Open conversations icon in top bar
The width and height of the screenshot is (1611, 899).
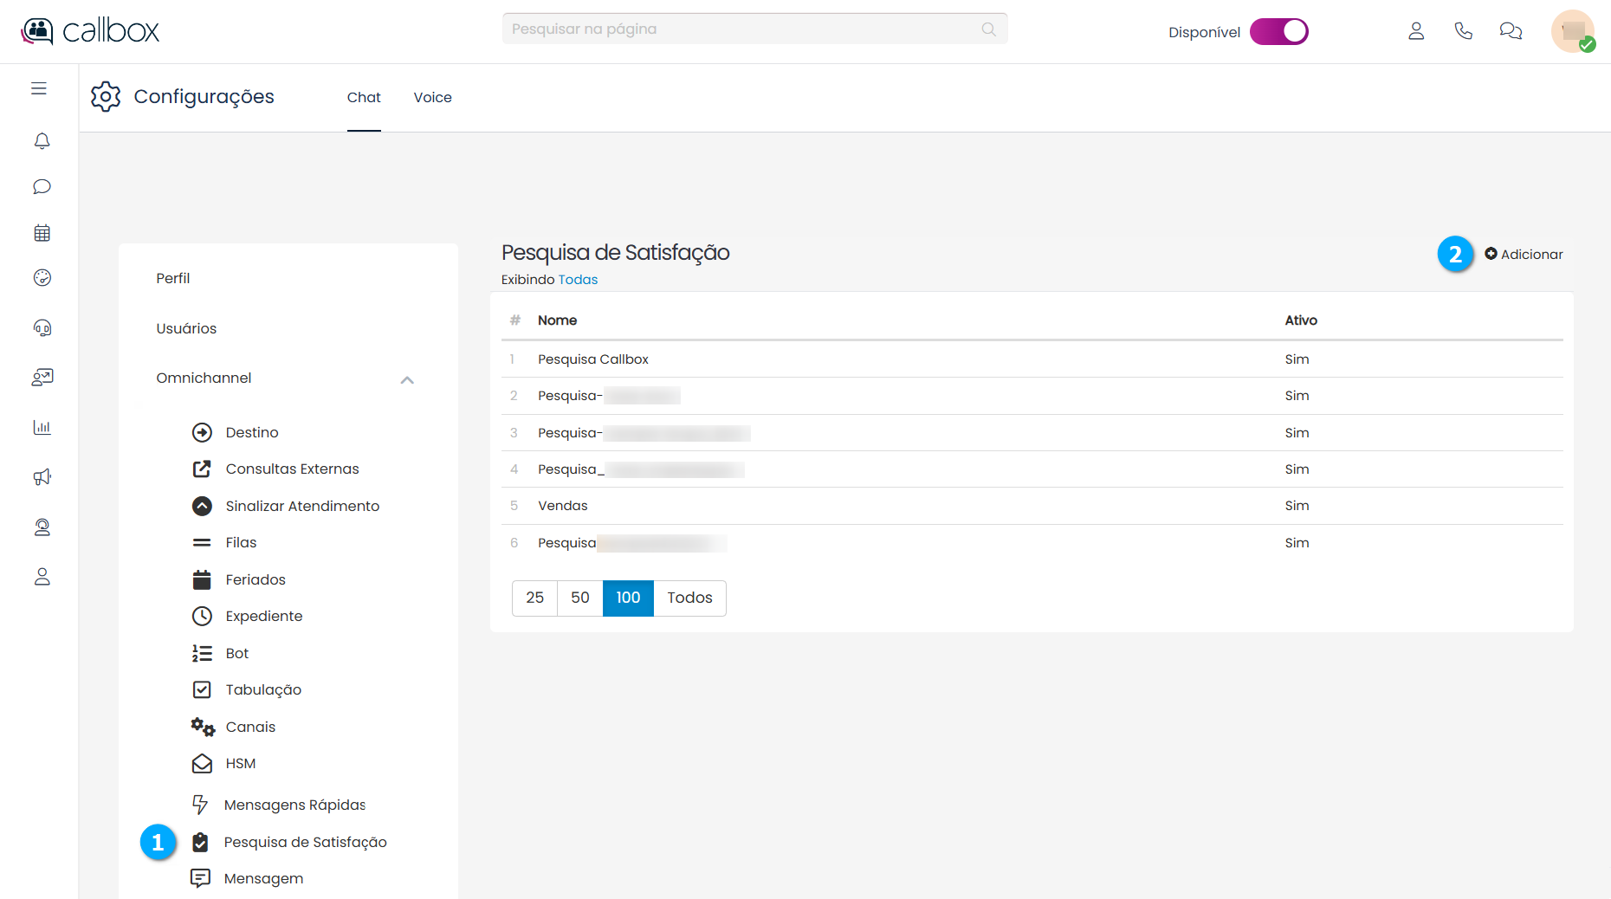click(x=1511, y=31)
